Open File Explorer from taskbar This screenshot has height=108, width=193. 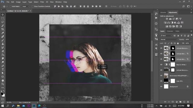point(18,106)
